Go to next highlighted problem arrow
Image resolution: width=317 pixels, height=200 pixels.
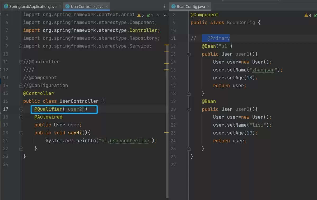165,15
